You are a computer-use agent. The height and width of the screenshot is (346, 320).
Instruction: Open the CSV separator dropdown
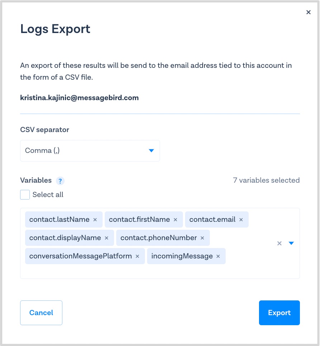(x=151, y=151)
